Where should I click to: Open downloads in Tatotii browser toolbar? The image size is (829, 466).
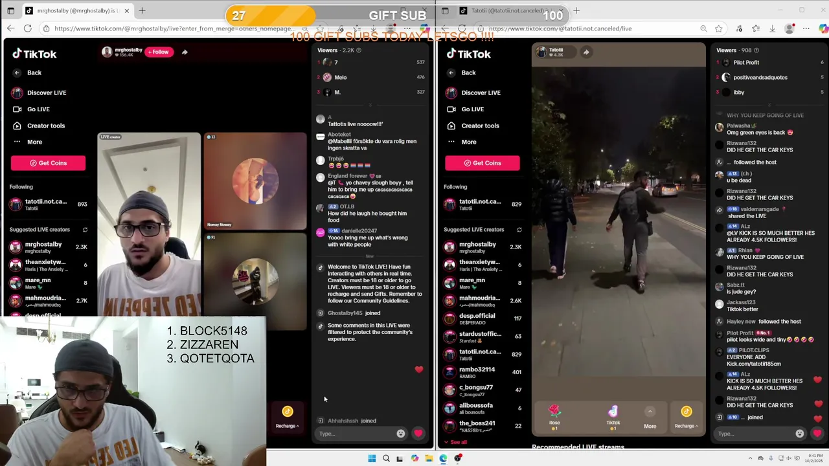[772, 28]
